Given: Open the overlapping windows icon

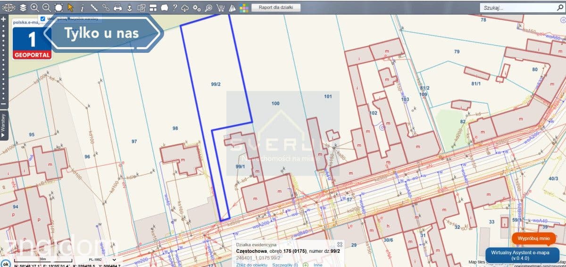Looking at the screenshot, I should click(141, 8).
